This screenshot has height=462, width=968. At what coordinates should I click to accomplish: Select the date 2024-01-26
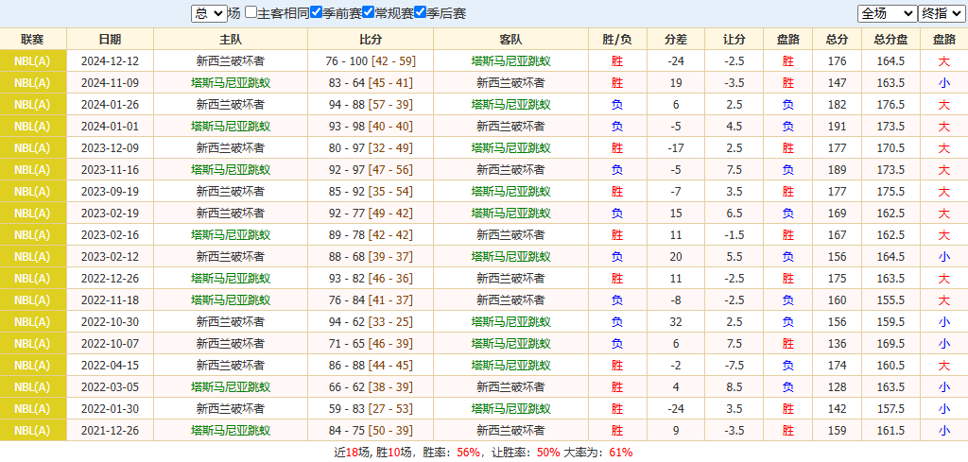pos(110,105)
